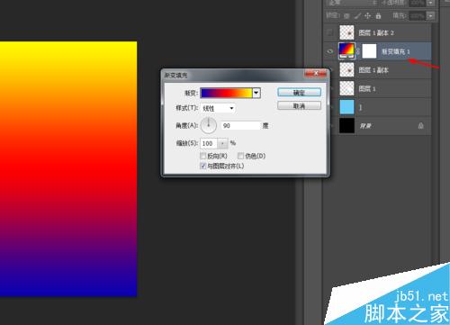The width and height of the screenshot is (450, 325).
Task: Select the layer named 渐变填充 1
Action: click(x=395, y=51)
